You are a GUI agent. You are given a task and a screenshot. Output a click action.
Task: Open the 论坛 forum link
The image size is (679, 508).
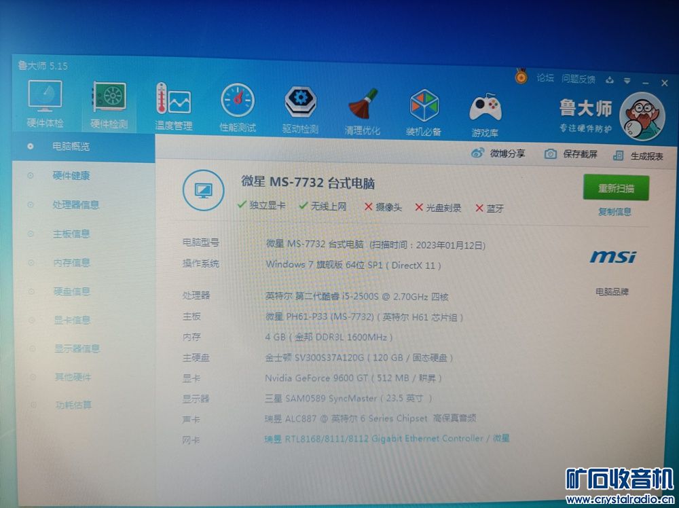pyautogui.click(x=545, y=78)
